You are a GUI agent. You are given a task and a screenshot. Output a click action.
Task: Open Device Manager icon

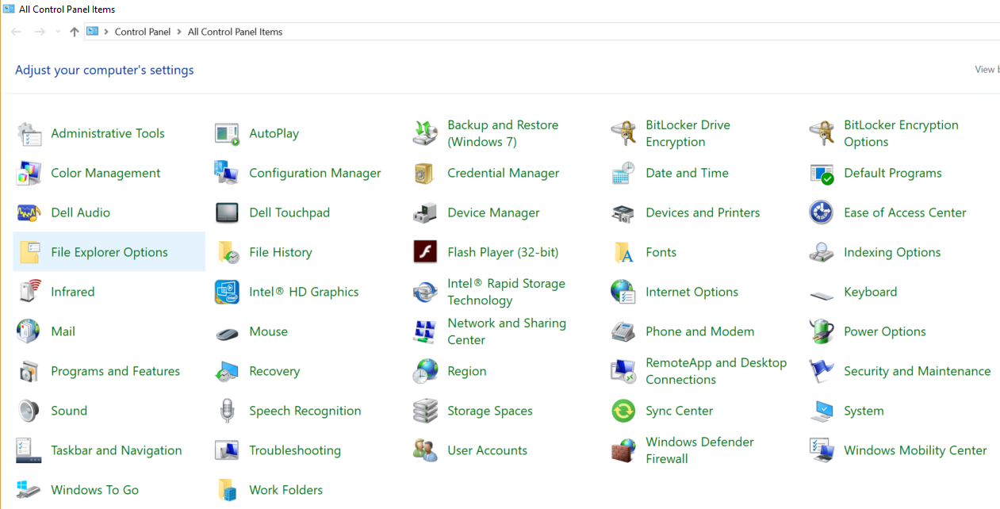426,213
